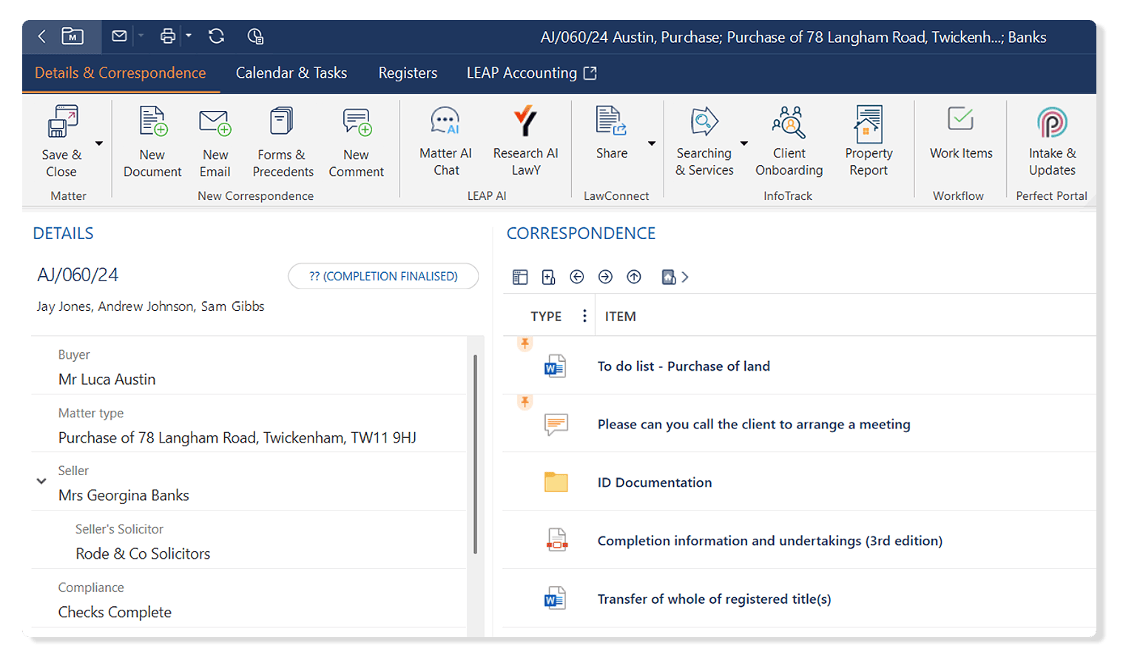Screen dimensions: 1123x666
Task: Click Save & Close
Action: point(62,142)
